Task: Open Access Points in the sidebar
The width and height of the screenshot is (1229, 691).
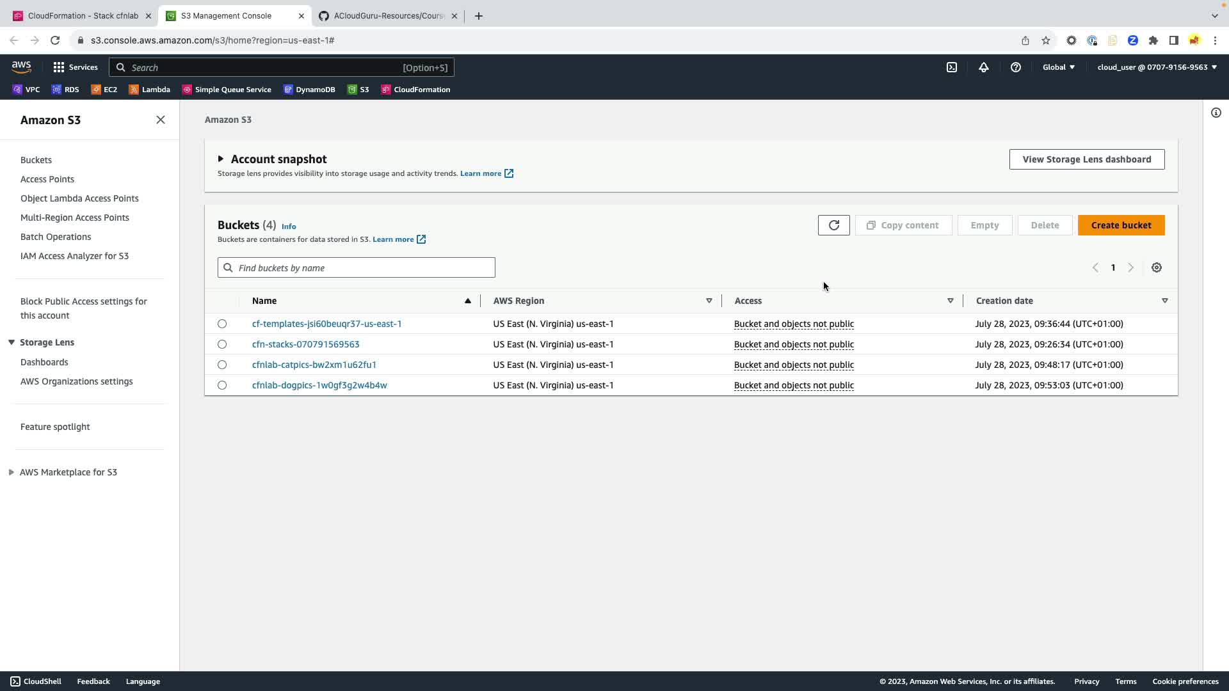Action: coord(47,179)
